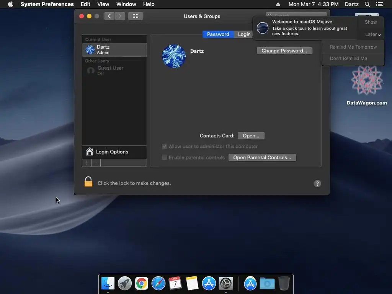Open Spotlight search magnifier in menu bar
Image resolution: width=392 pixels, height=294 pixels.
pyautogui.click(x=367, y=4)
